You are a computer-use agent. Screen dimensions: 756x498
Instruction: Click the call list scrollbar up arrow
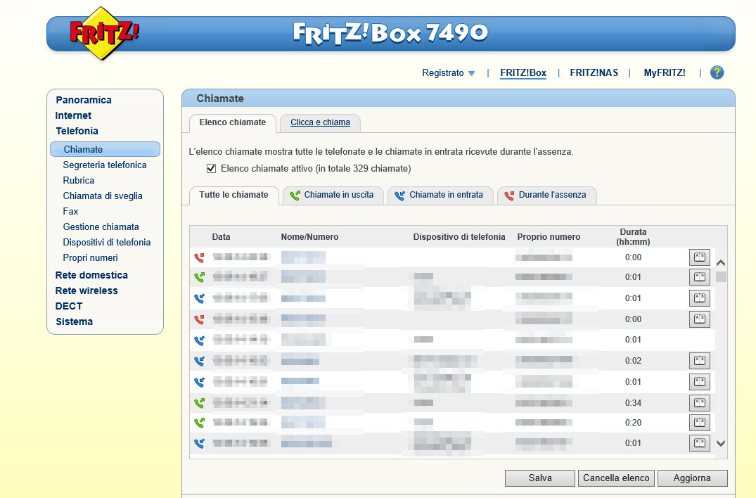pos(721,263)
